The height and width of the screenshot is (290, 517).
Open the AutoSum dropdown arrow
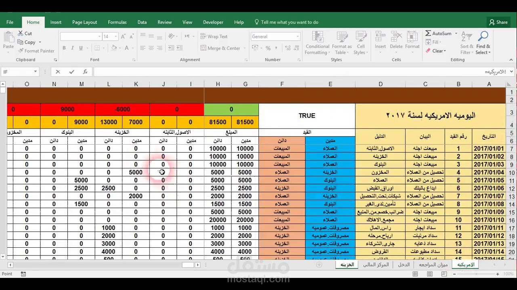456,33
